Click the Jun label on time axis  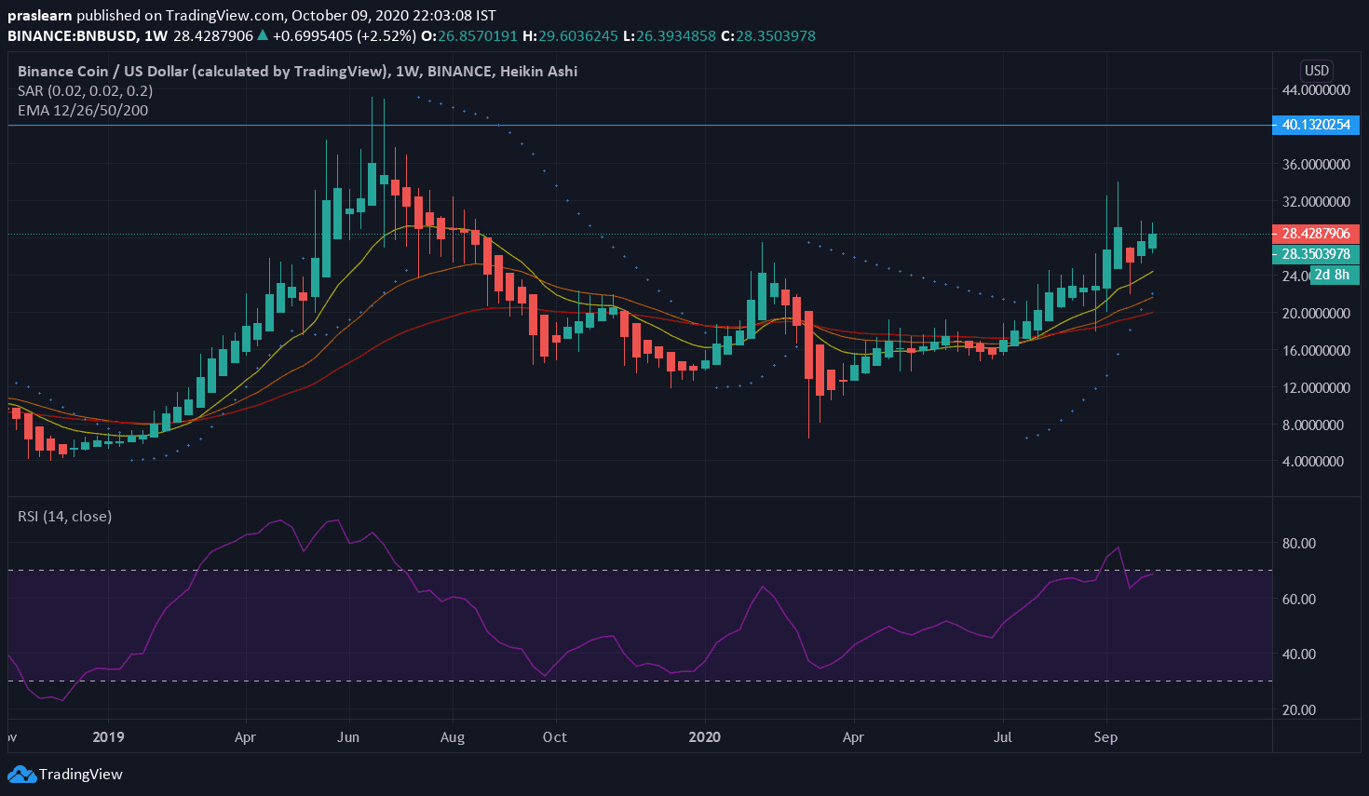tap(348, 736)
